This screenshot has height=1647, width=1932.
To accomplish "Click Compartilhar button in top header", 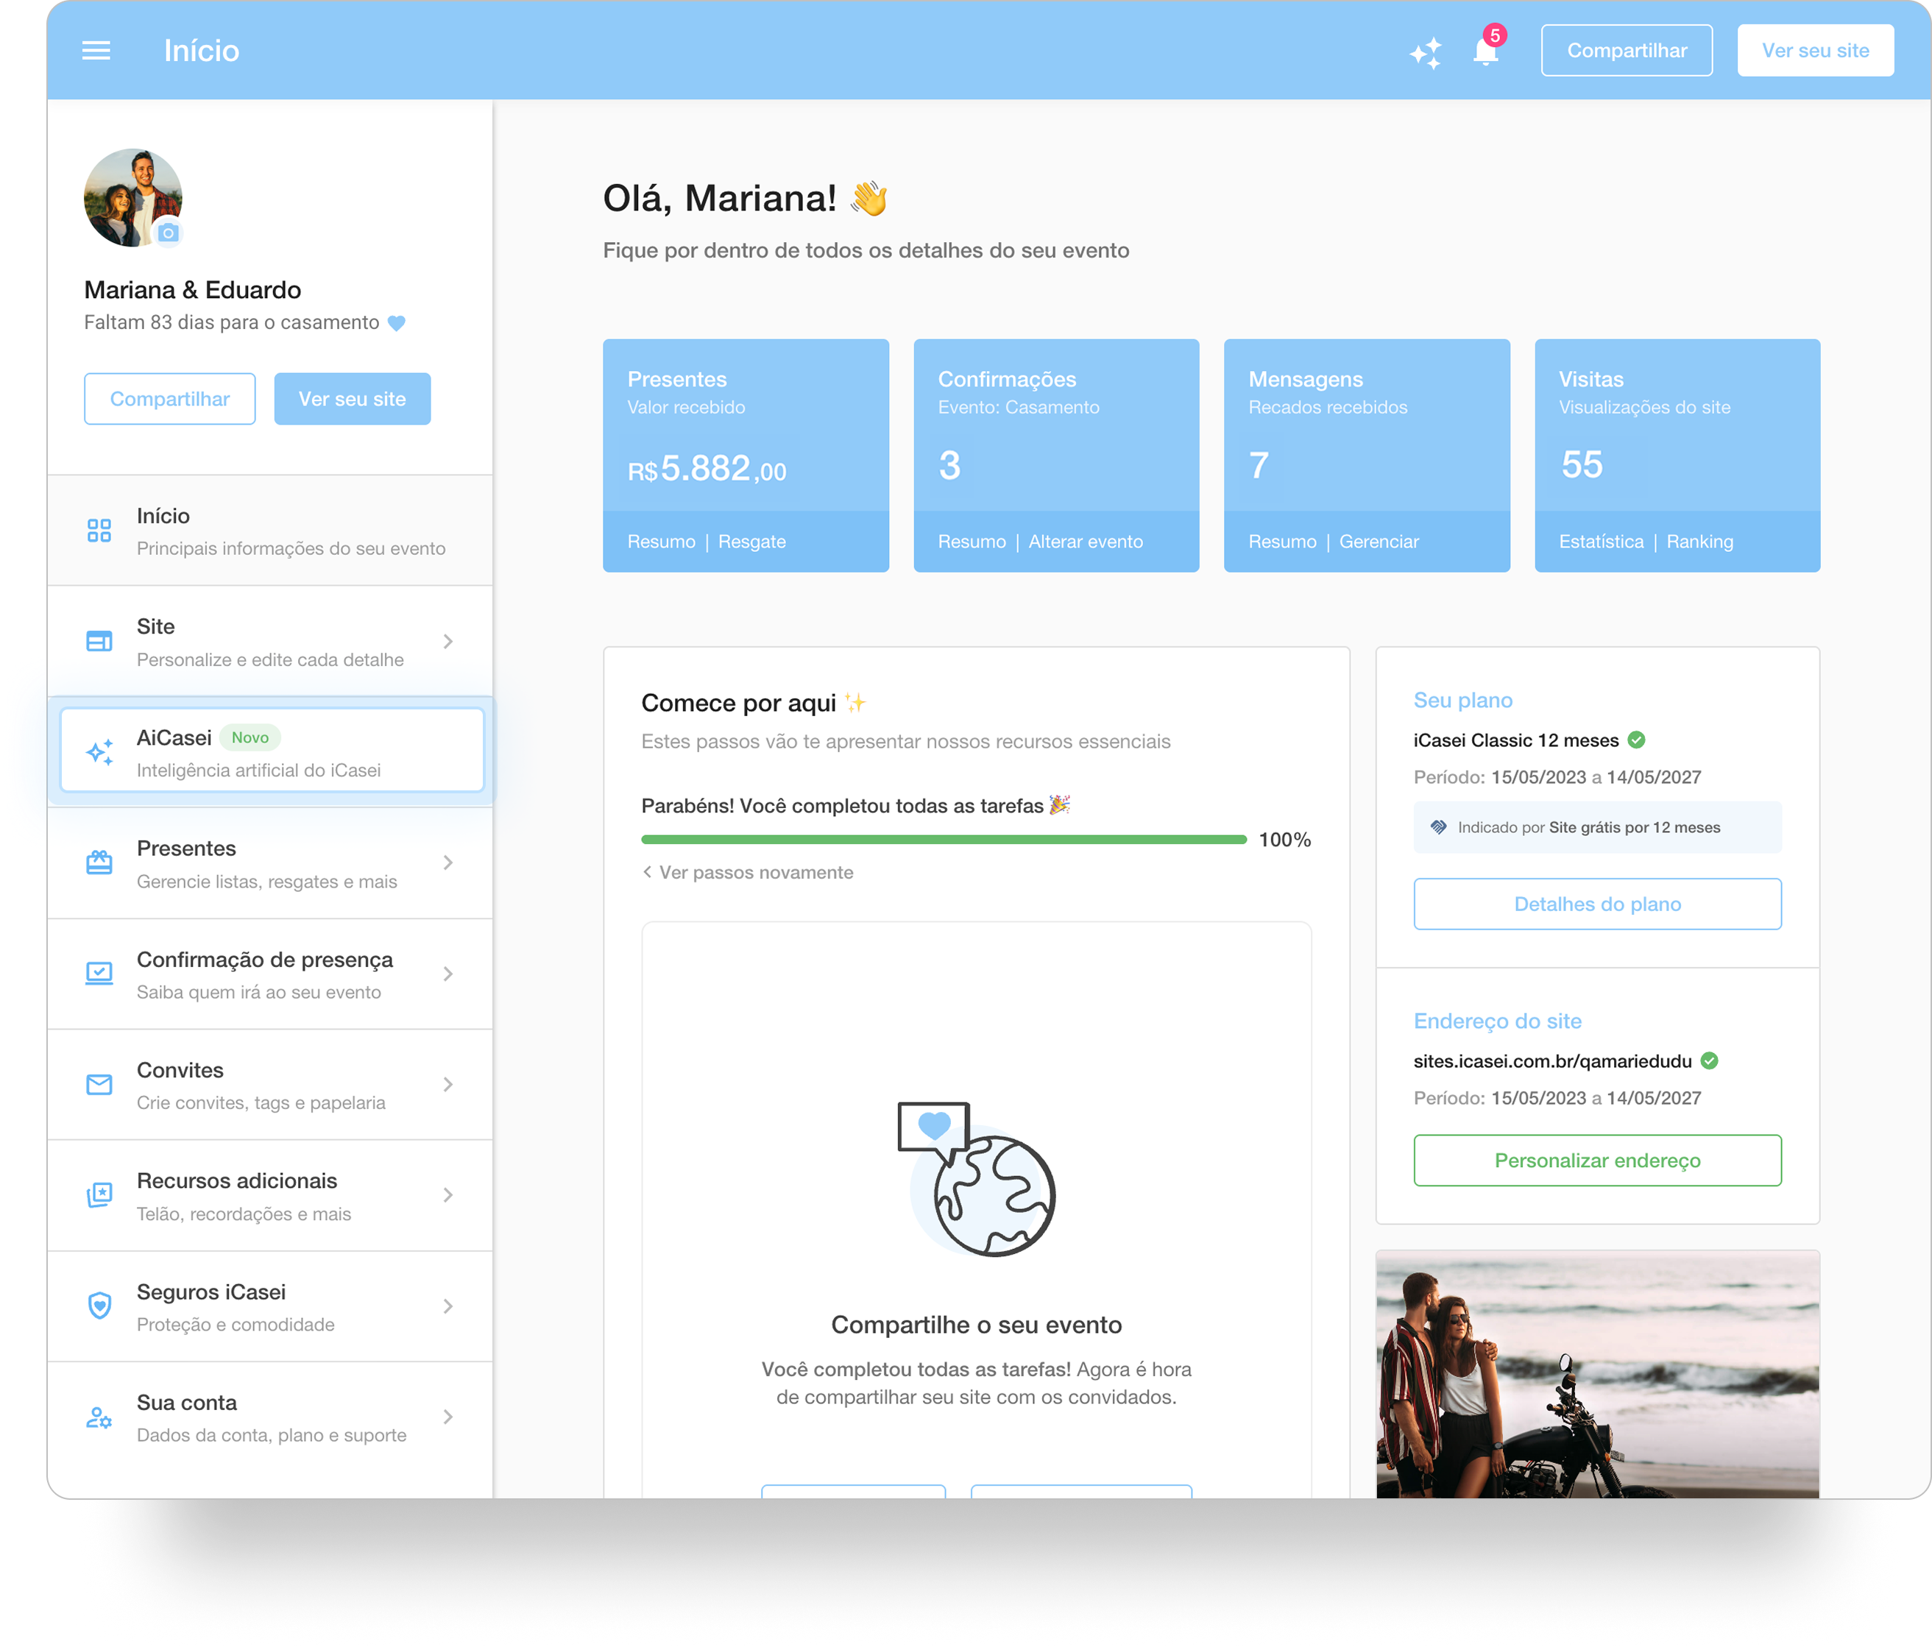I will point(1626,50).
